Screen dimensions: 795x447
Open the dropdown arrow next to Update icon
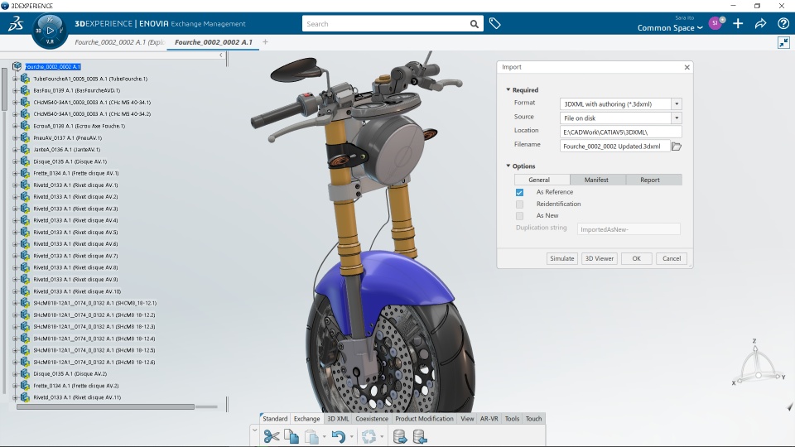(382, 437)
